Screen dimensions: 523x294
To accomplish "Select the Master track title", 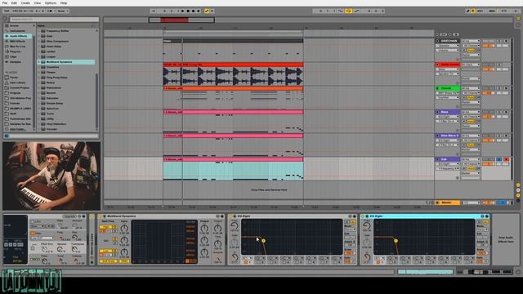I will (447, 203).
